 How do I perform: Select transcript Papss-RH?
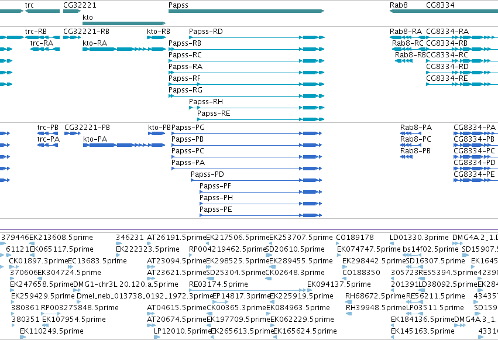click(x=257, y=108)
